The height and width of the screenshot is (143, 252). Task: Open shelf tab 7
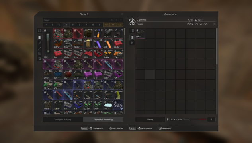[86, 25]
